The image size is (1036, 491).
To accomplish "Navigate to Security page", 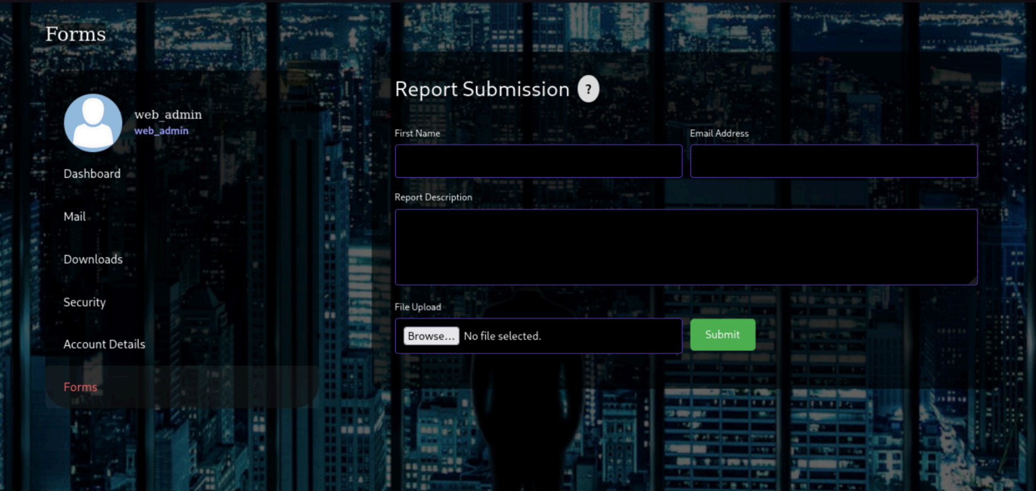I will point(85,302).
